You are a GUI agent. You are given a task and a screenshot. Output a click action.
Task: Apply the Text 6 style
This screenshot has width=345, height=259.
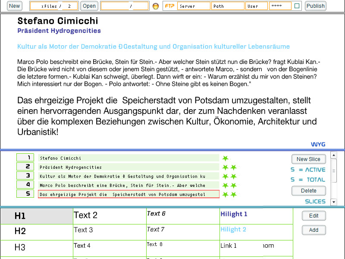[x=183, y=216]
